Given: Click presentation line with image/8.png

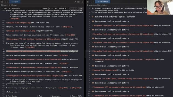Looking at the screenshot, I should tap(128, 87).
